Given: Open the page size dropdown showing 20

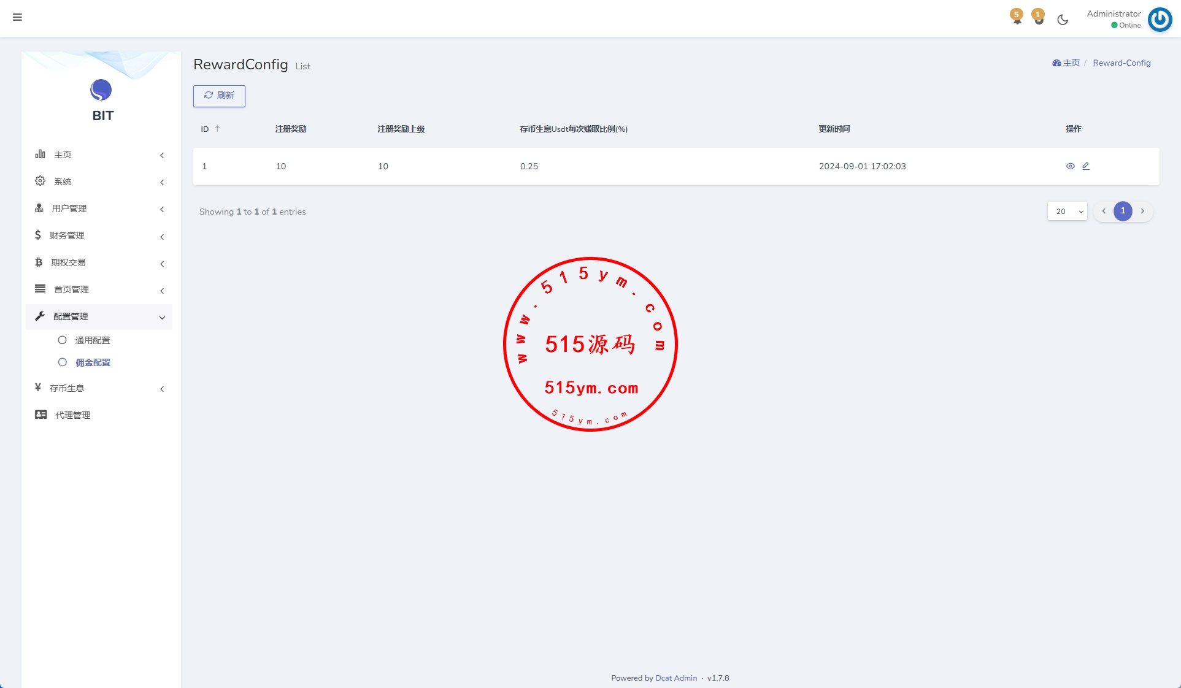Looking at the screenshot, I should [x=1068, y=212].
